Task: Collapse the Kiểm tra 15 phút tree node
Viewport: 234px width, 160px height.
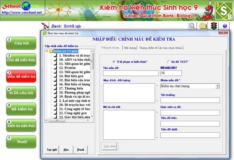Action: pyautogui.click(x=47, y=51)
